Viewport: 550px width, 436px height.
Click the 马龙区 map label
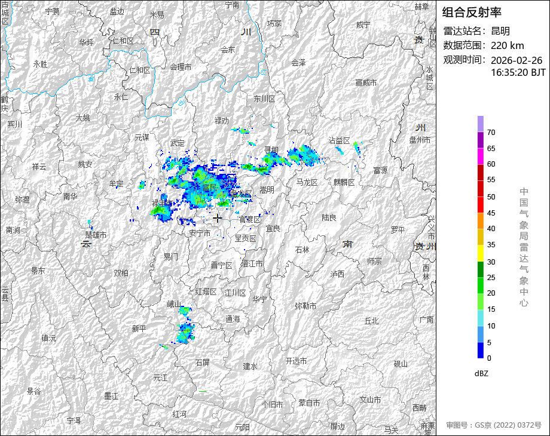coord(307,182)
